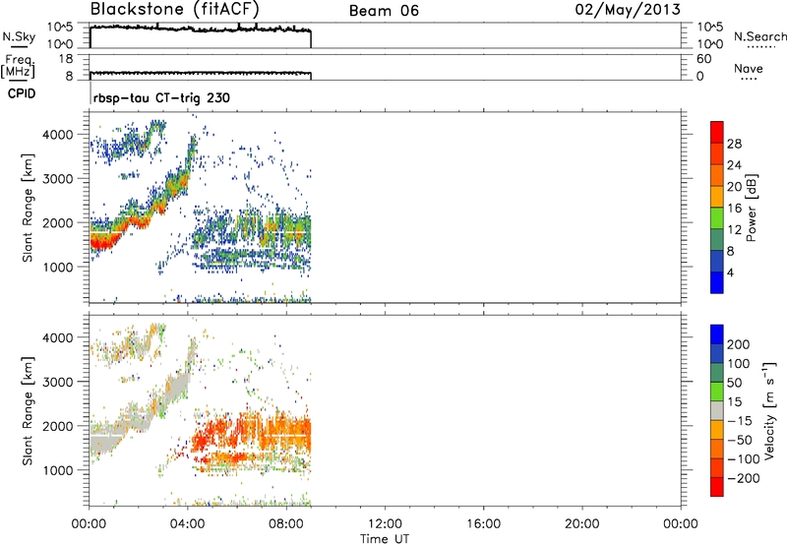The width and height of the screenshot is (787, 545).
Task: Click the dotted line sample under Nave
Action: click(749, 79)
